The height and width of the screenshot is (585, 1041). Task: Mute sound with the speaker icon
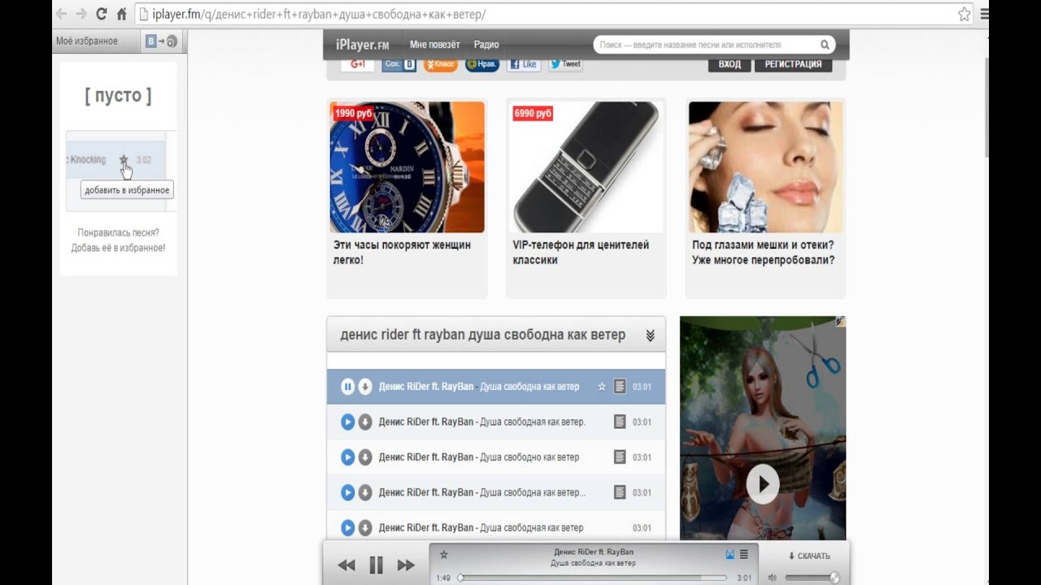[772, 578]
